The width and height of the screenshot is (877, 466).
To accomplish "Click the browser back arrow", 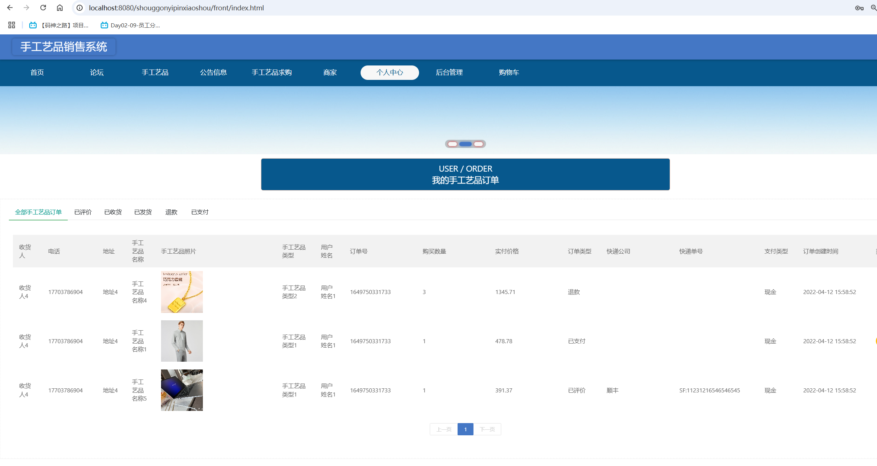I will pyautogui.click(x=10, y=7).
